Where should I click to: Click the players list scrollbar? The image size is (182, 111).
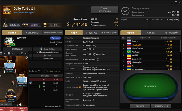pos(180,46)
